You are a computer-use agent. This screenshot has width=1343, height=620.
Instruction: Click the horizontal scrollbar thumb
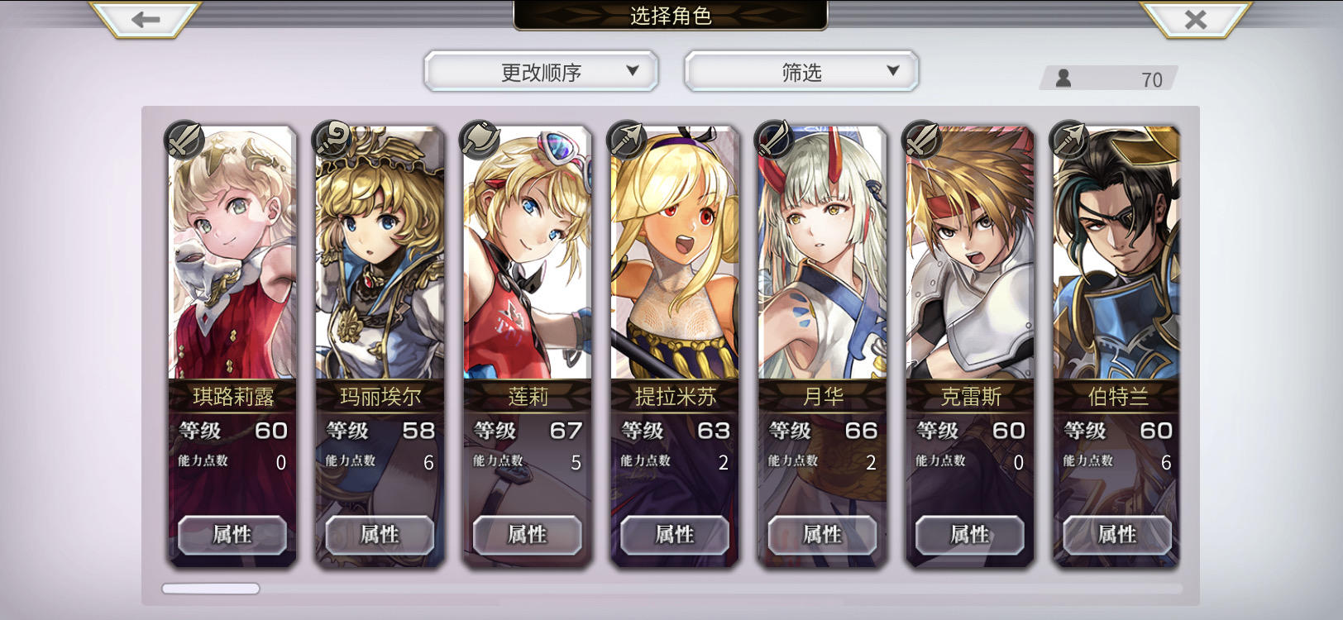[211, 589]
